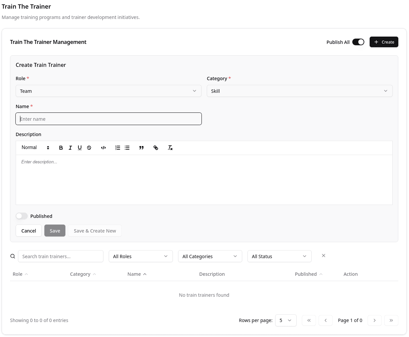
Task: Apply bold formatting in description editor
Action: pos(61,148)
